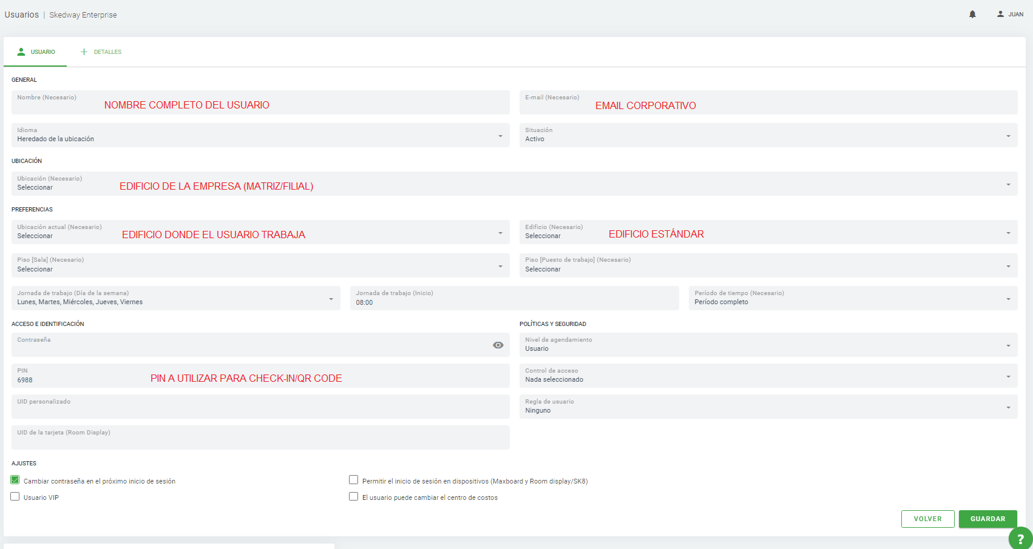Viewport: 1033px width, 549px height.
Task: Expand the Idioma dropdown
Action: [260, 136]
